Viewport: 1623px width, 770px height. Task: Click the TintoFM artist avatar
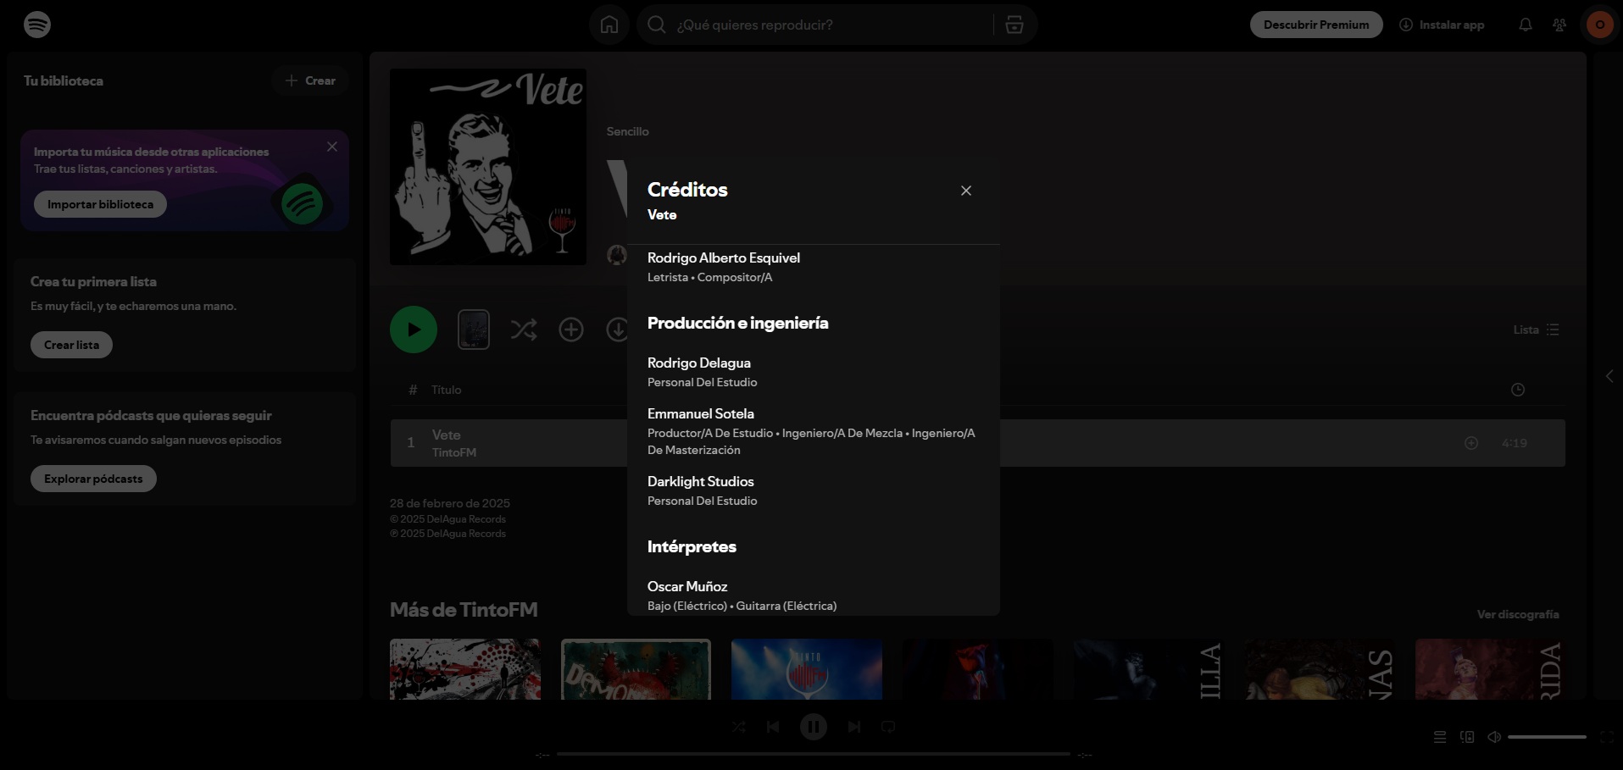click(617, 254)
